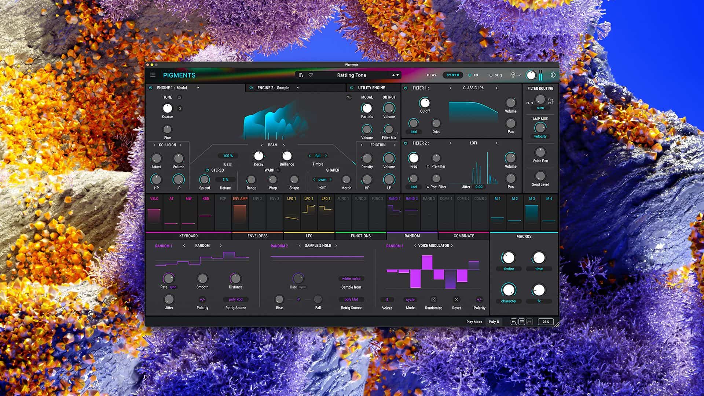This screenshot has width=704, height=396.
Task: Favorite the Rattling Tone preset with heart
Action: (x=311, y=75)
